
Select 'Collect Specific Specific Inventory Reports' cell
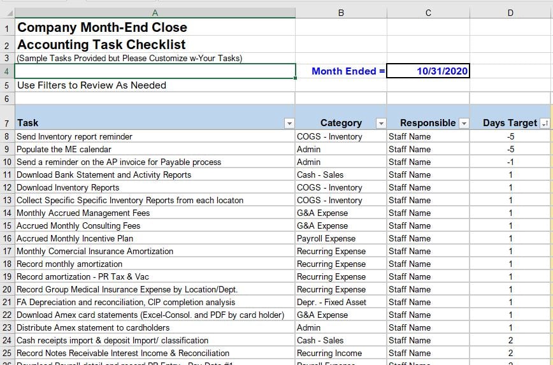pos(155,200)
